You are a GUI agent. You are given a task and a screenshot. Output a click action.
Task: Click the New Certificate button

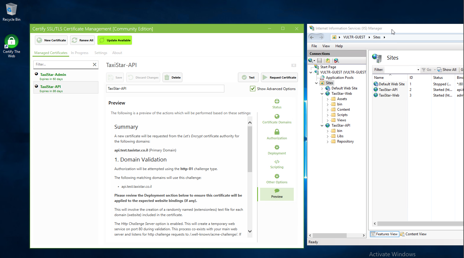(51, 40)
